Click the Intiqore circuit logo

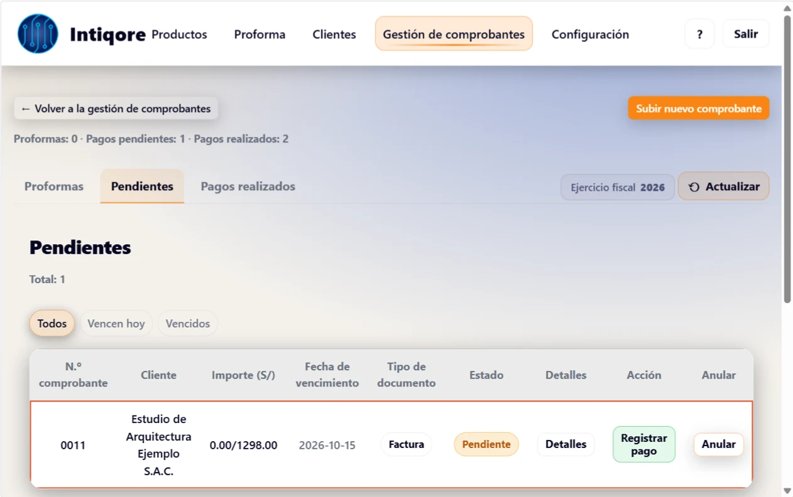pyautogui.click(x=38, y=34)
